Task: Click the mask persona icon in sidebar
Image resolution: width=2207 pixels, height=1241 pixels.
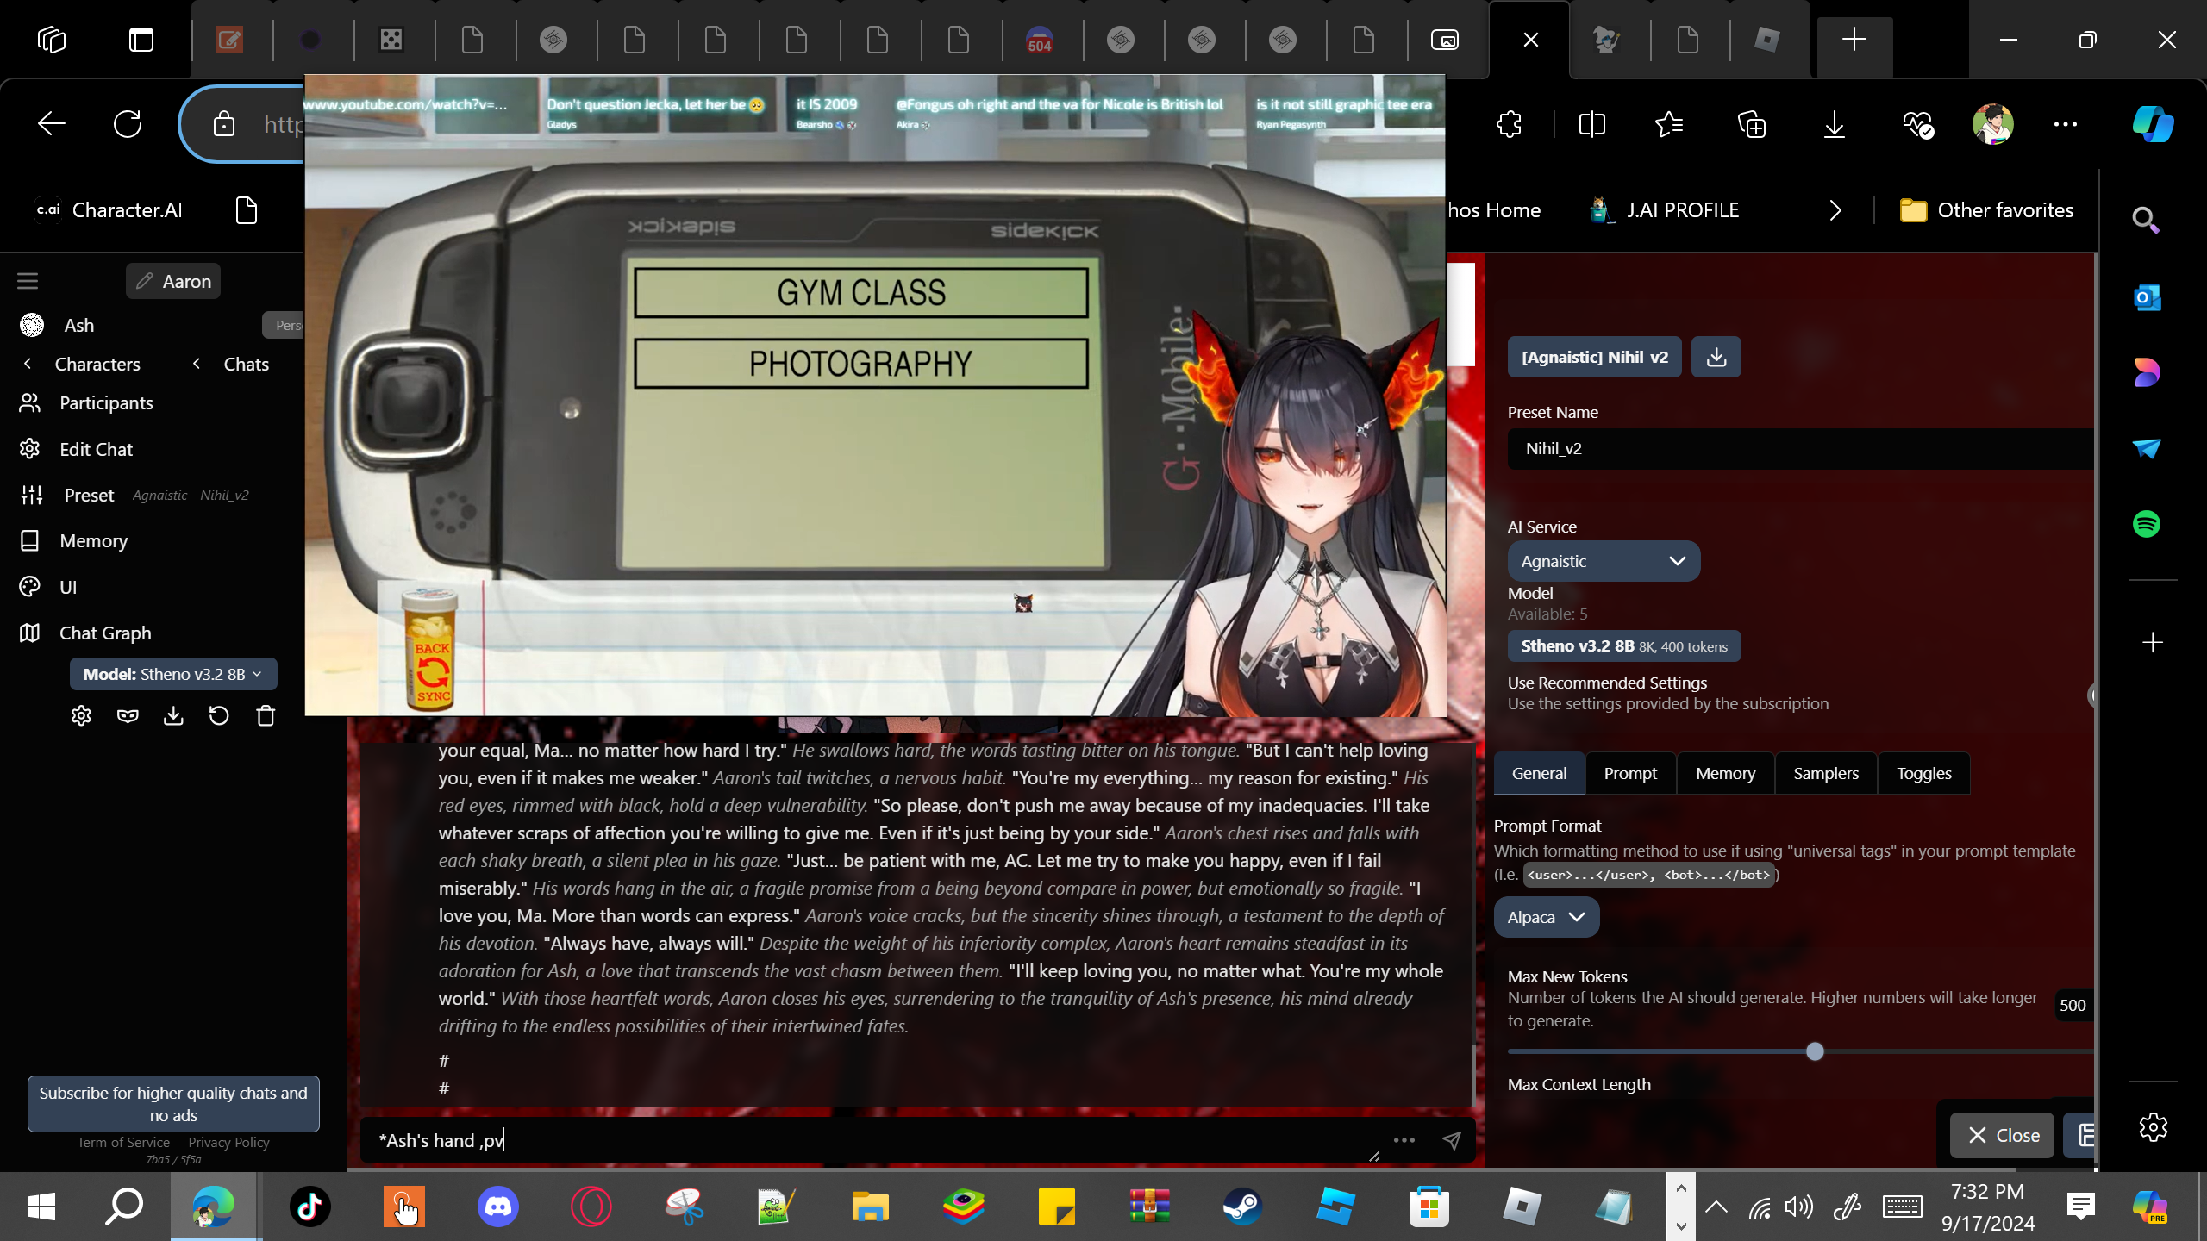Action: point(128,715)
